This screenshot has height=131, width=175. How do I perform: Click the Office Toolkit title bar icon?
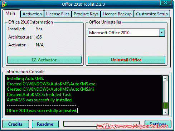tap(4, 4)
